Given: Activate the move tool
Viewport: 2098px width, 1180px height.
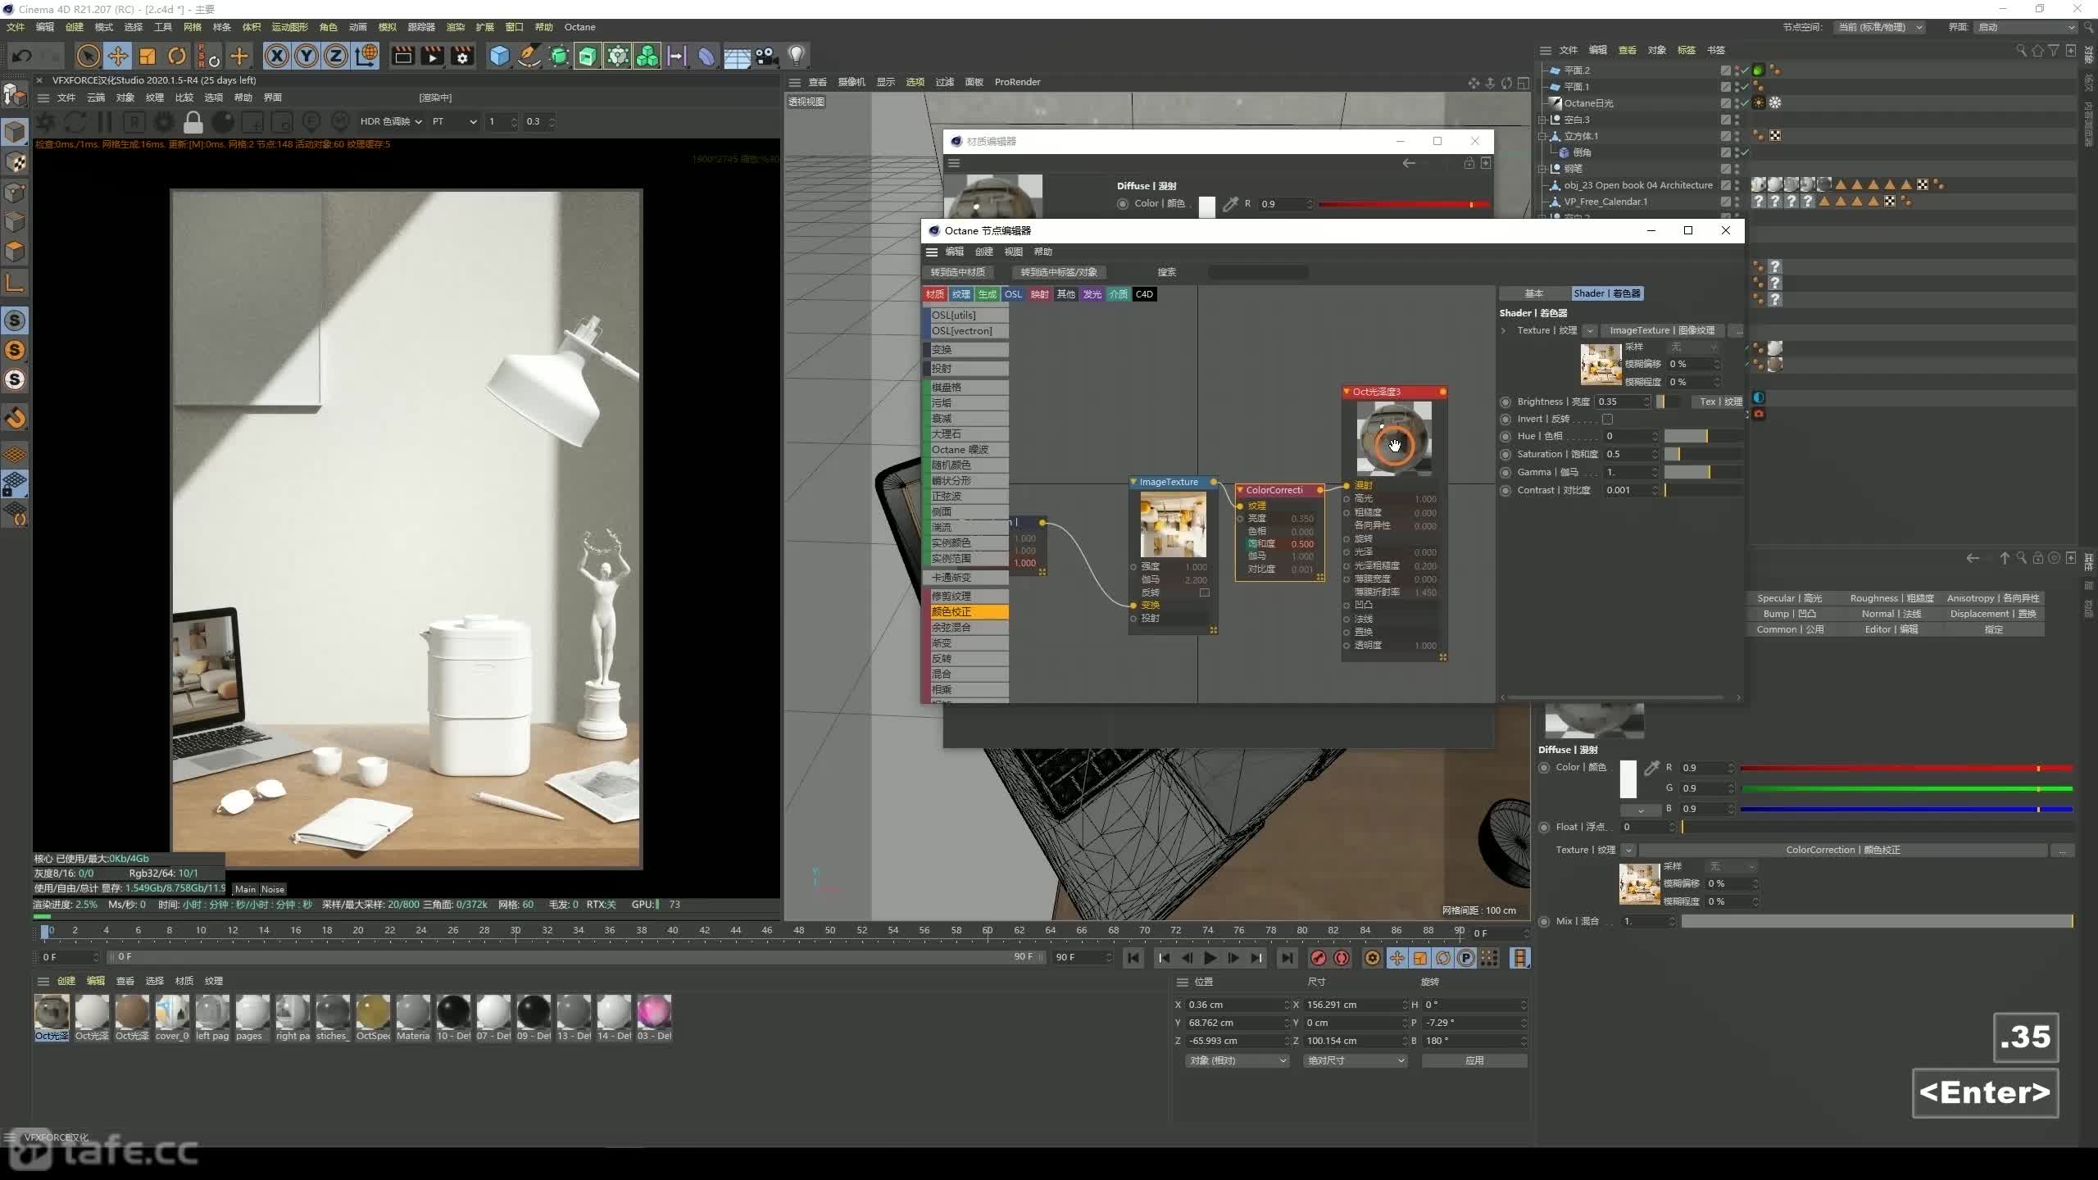Looking at the screenshot, I should point(118,56).
